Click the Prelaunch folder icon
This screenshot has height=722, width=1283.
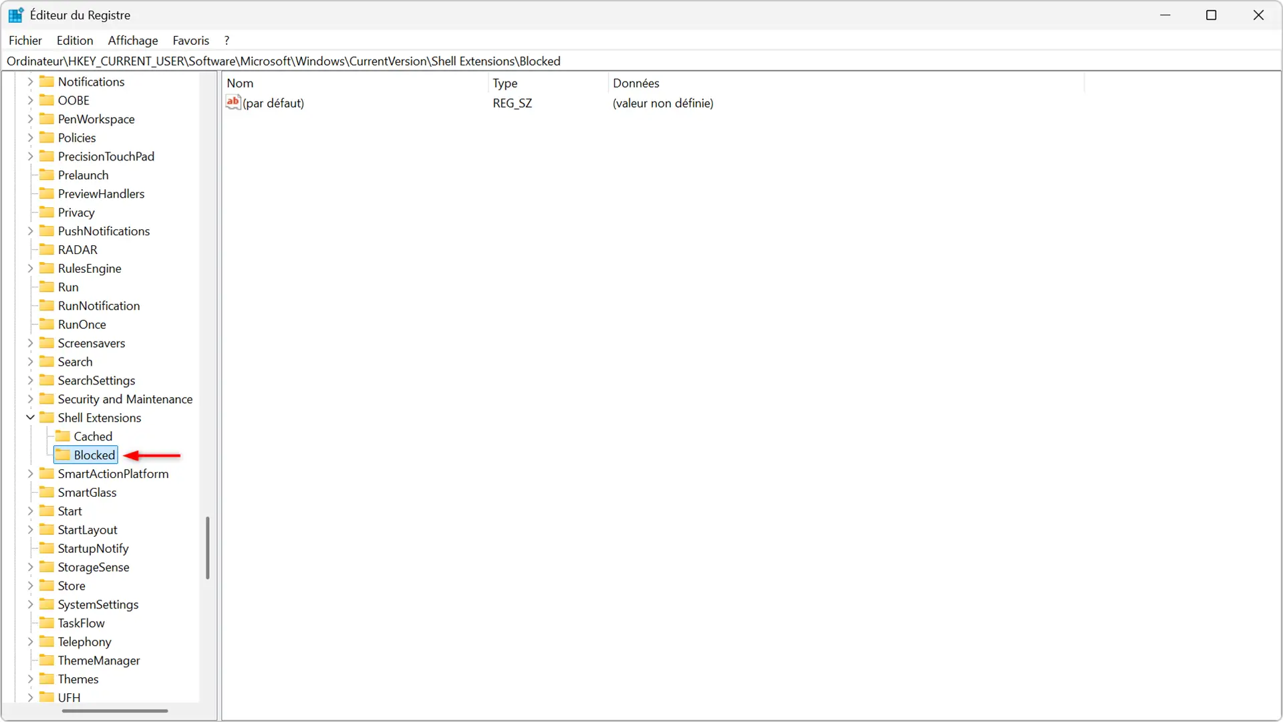[x=47, y=175]
